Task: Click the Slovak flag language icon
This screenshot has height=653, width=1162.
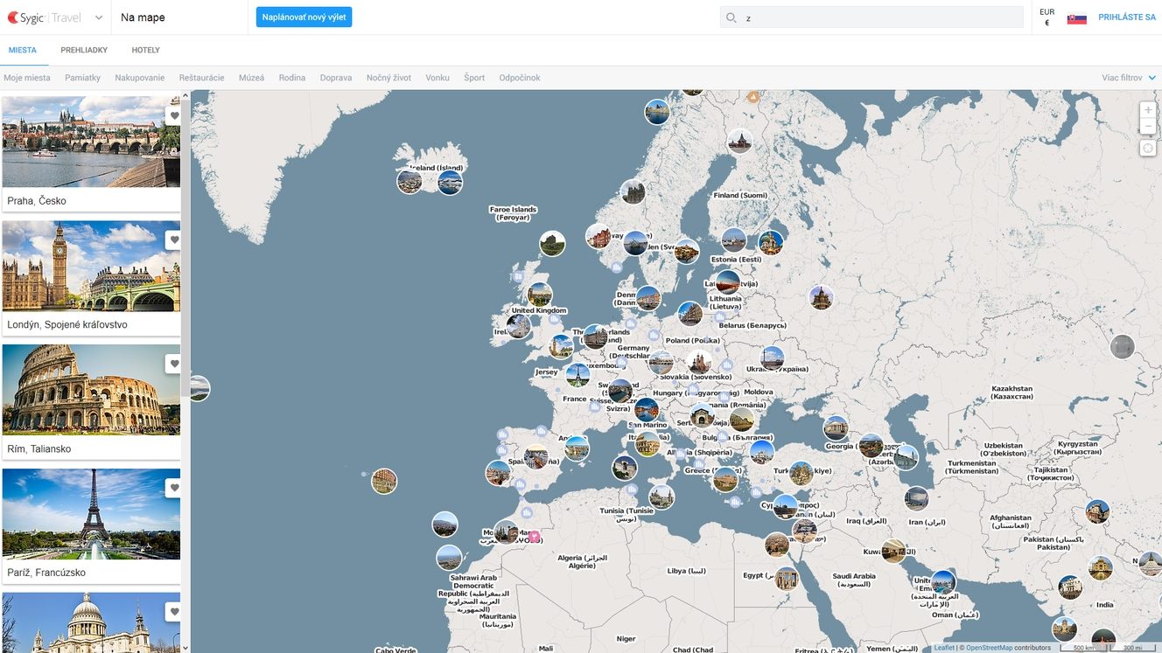Action: coord(1077,17)
